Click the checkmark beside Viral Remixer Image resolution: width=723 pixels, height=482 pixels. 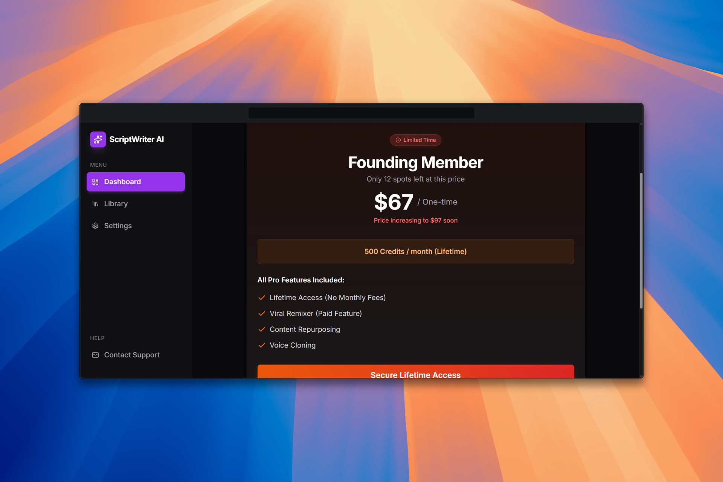(262, 313)
